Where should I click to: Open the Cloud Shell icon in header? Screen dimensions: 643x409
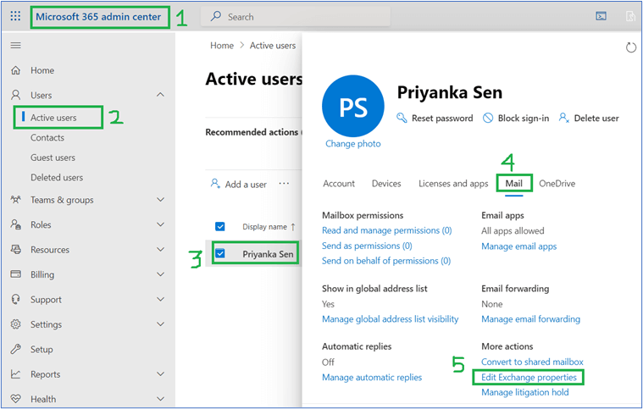[x=601, y=16]
